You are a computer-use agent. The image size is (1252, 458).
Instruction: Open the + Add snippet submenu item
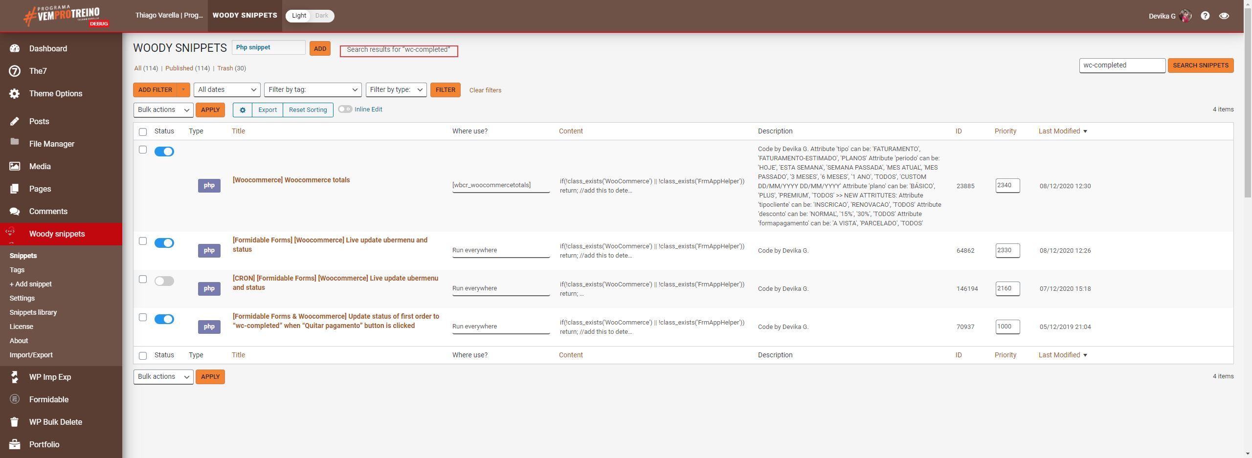30,284
